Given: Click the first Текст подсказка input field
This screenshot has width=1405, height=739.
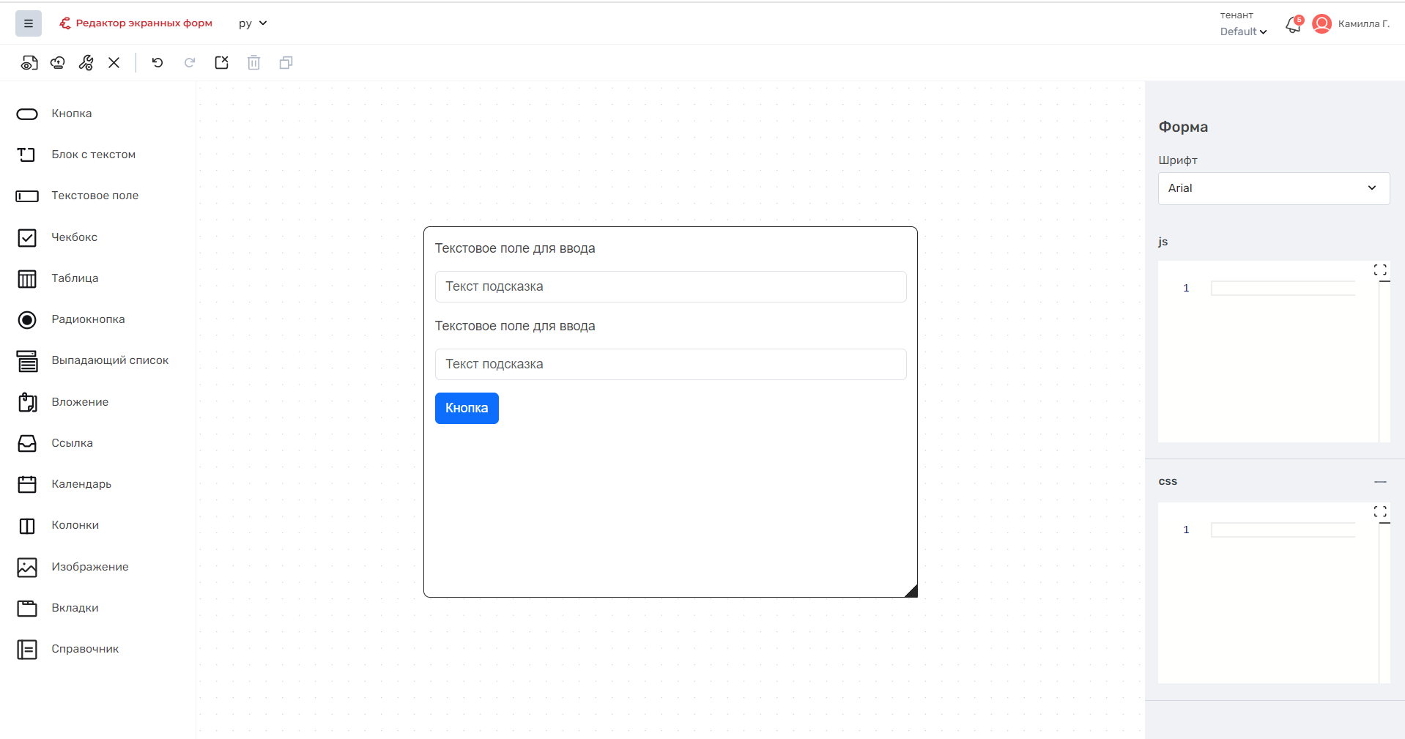Looking at the screenshot, I should click(670, 286).
